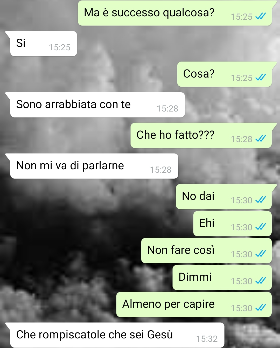Tap the "Dimmi" sent message bubble
This screenshot has width=280, height=348.
(222, 277)
